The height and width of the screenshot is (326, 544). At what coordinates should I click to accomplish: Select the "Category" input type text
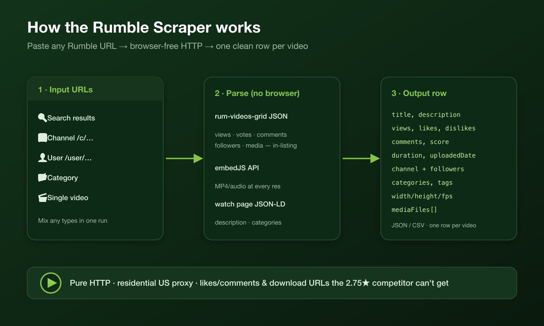pos(63,178)
